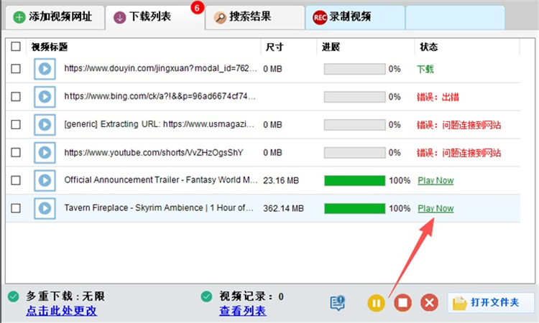
Task: Check the bing.com row checkbox
Action: [x=16, y=96]
